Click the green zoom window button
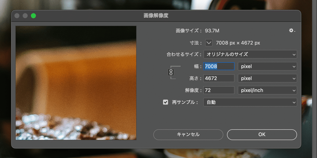Viewport: 317px width, 158px height. pyautogui.click(x=33, y=15)
